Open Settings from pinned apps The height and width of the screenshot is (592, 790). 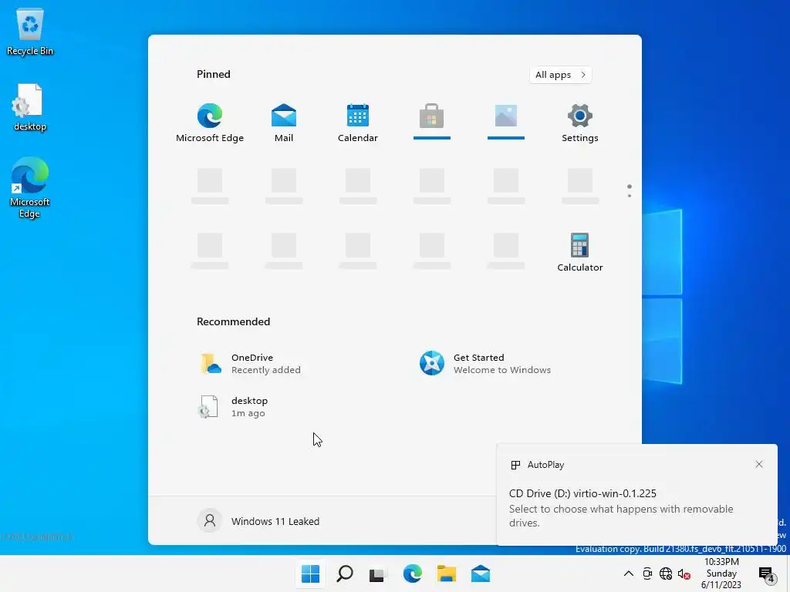(580, 123)
